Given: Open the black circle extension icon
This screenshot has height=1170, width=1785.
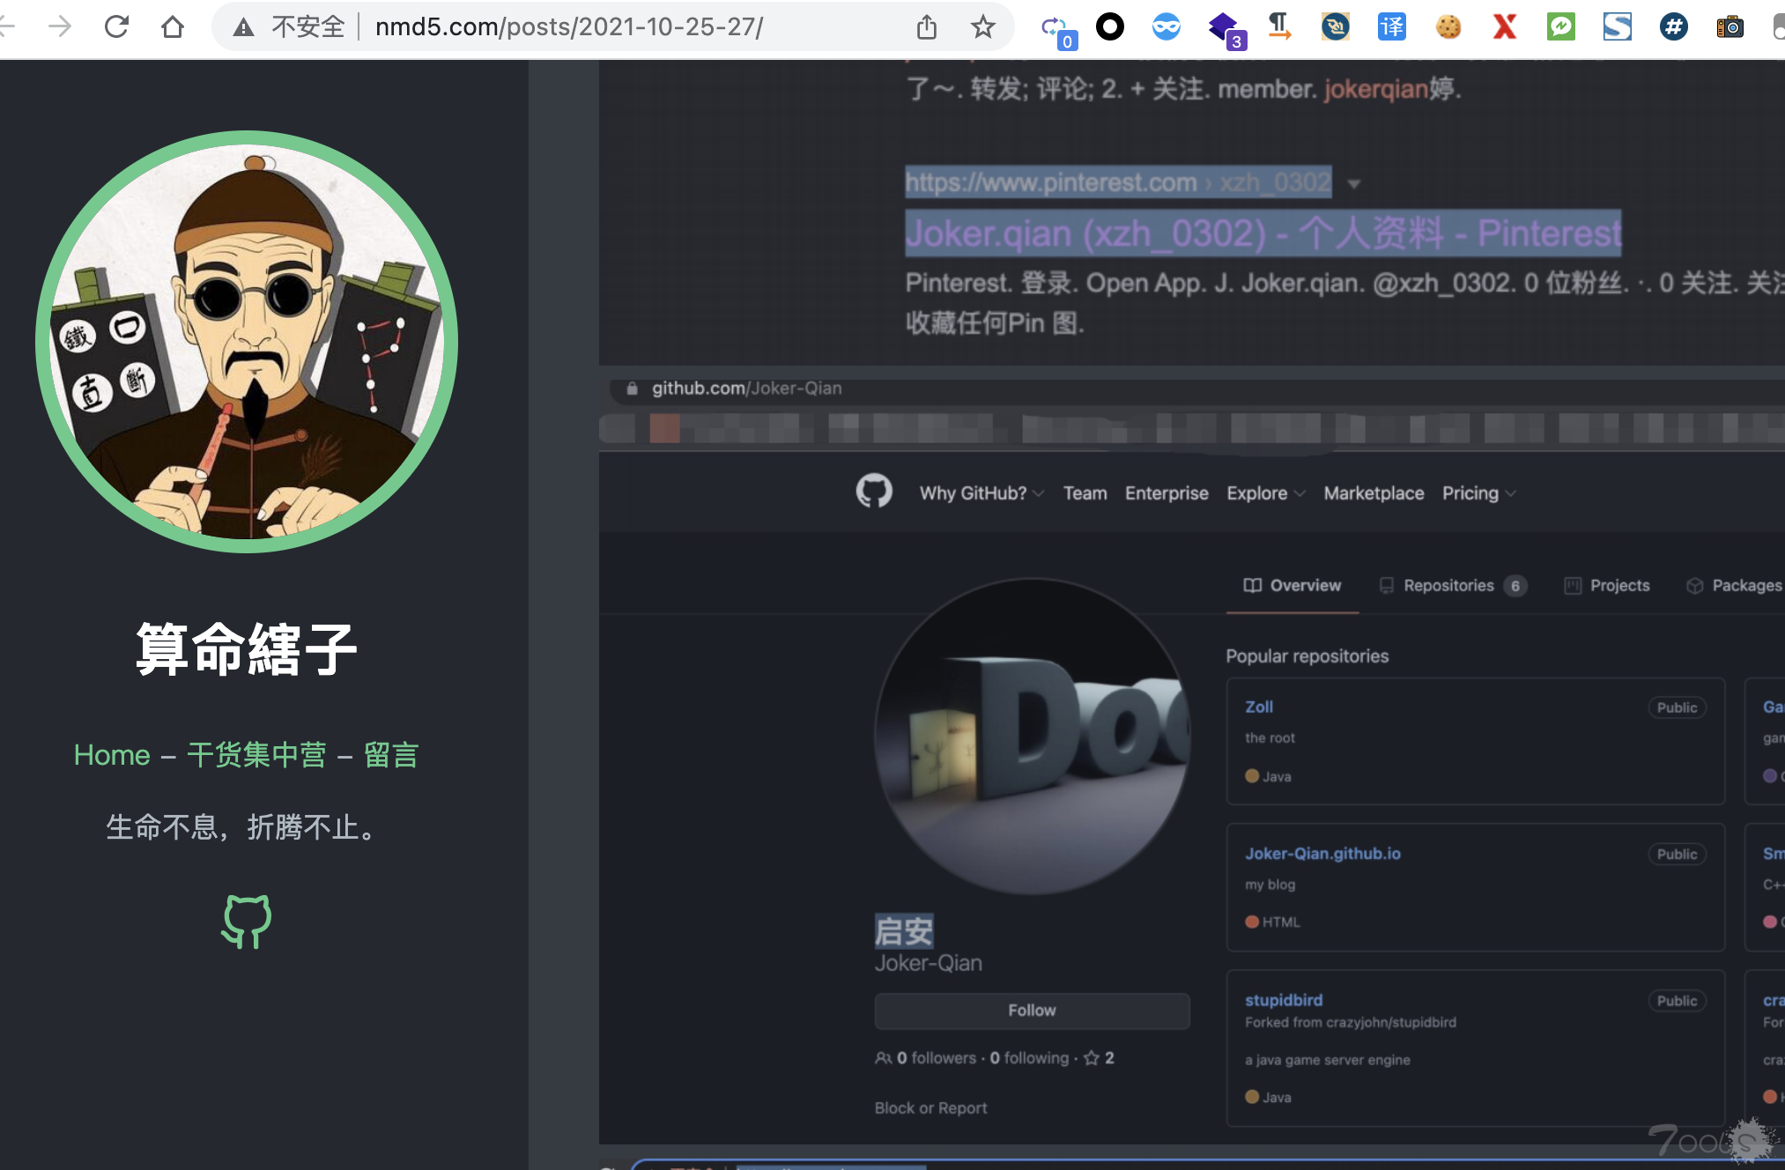Looking at the screenshot, I should click(1110, 27).
